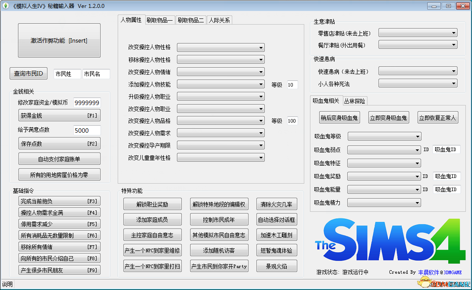The image size is (472, 290).
Task: Click the 查询市民ID button
Action: pos(29,73)
